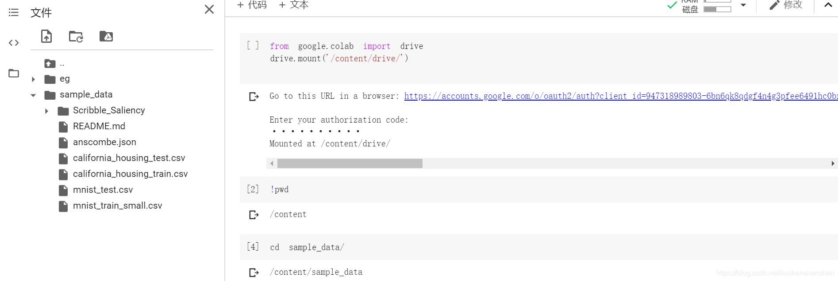
Task: Click the 'Enter your authorization code:' text
Action: click(x=339, y=120)
